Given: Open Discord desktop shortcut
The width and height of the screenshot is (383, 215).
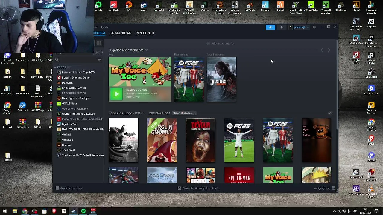Looking at the screenshot, I should point(371,157).
